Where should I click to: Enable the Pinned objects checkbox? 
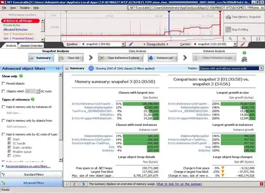coord(3,83)
